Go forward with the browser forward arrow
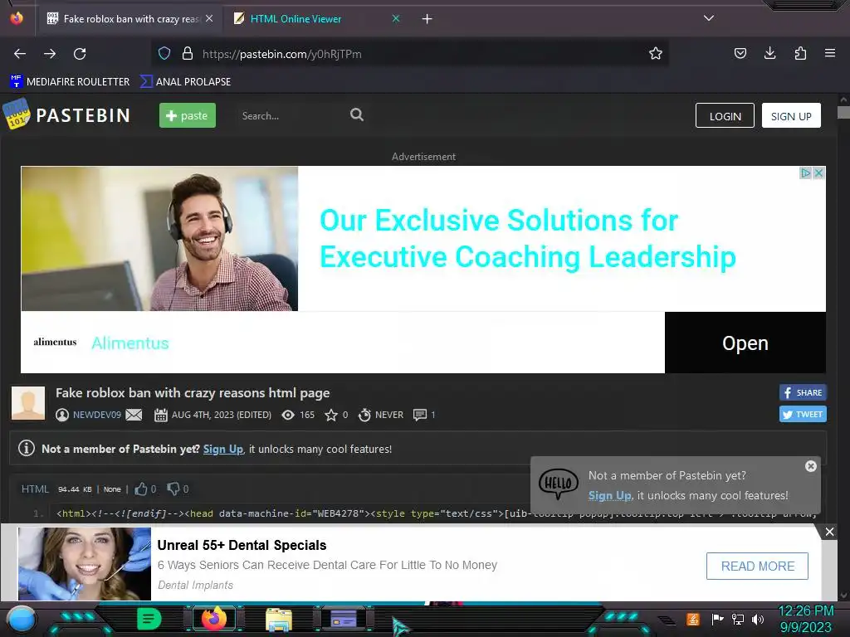 [x=50, y=54]
